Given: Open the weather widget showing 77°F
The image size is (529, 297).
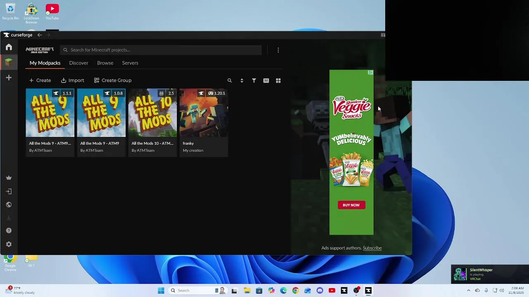Looking at the screenshot, I should [20, 290].
